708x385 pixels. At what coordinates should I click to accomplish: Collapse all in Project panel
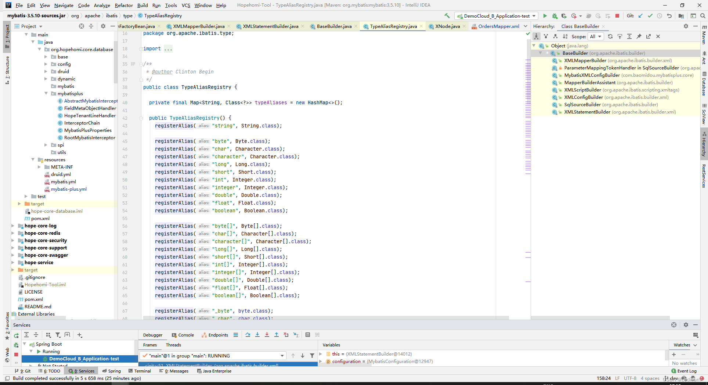coord(91,26)
